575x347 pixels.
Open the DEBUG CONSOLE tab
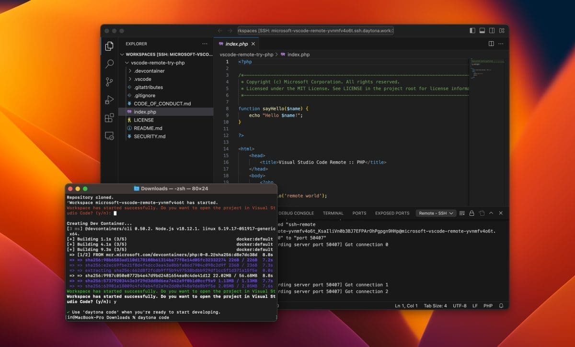(297, 213)
